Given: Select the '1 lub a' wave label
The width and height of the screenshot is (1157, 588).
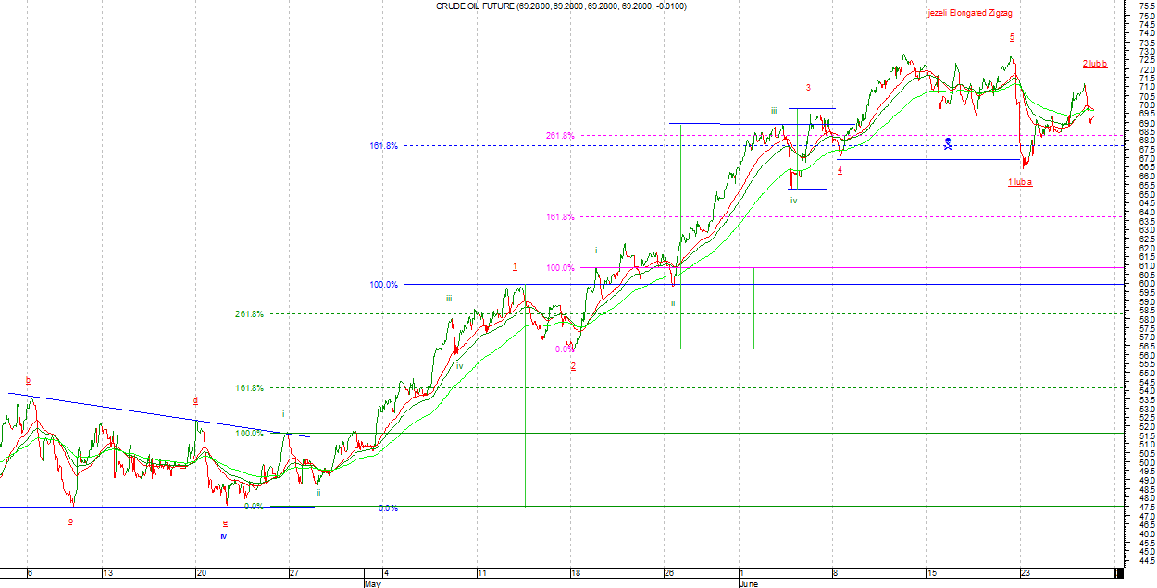Looking at the screenshot, I should (1020, 182).
